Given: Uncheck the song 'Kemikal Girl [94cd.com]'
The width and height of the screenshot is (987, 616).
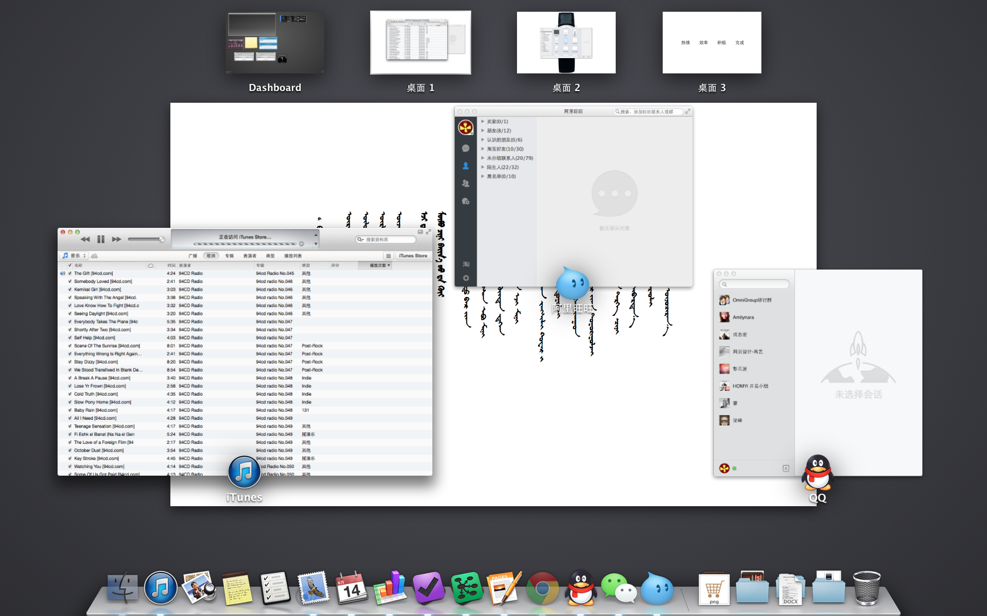Looking at the screenshot, I should pyautogui.click(x=70, y=290).
